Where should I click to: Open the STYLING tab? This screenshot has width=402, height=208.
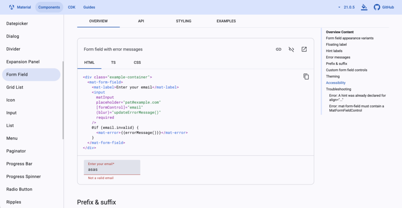click(183, 21)
